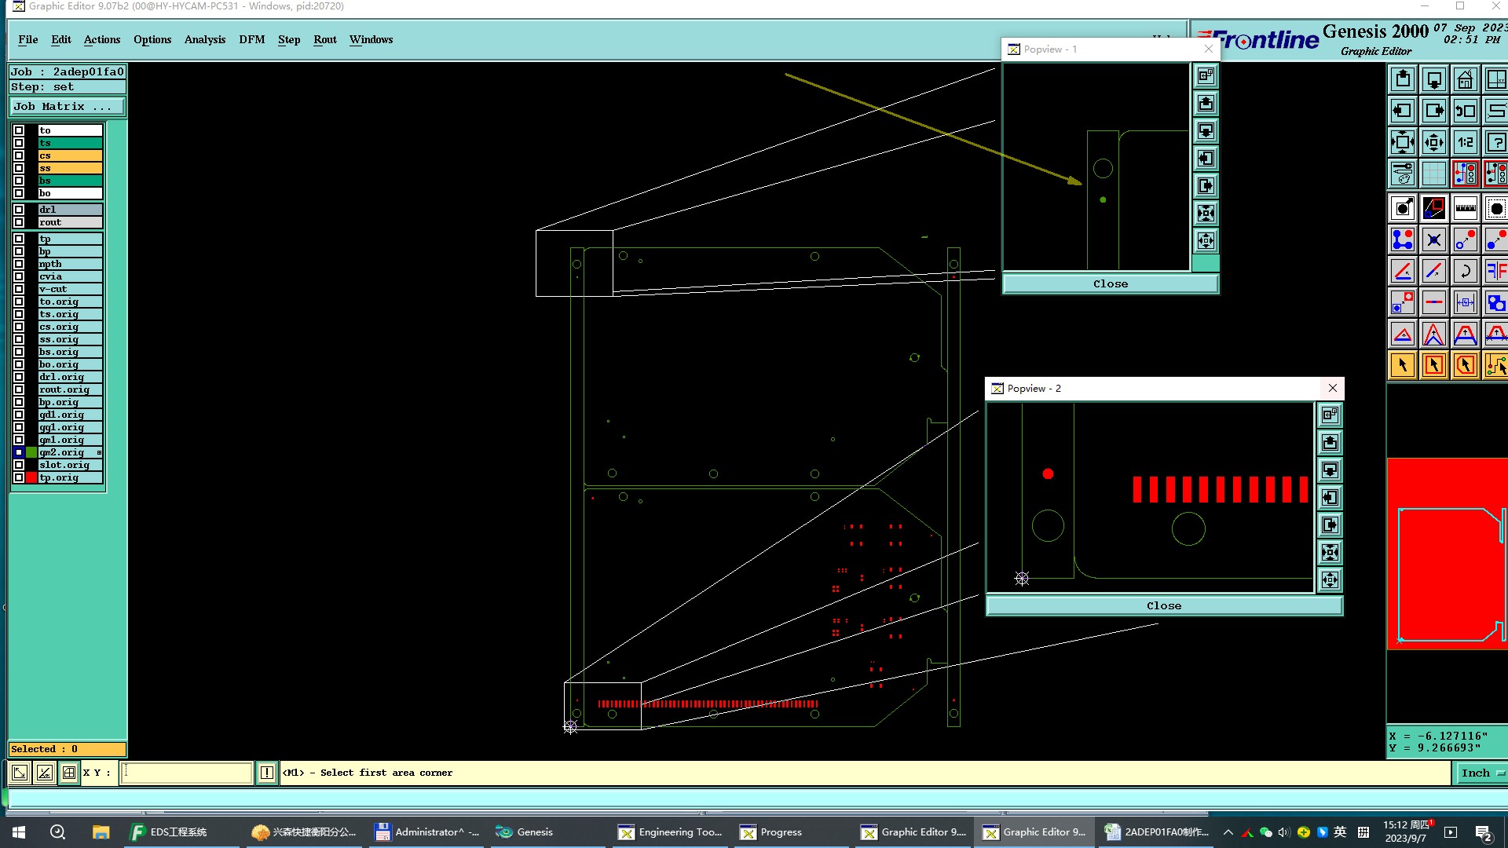Image resolution: width=1508 pixels, height=848 pixels.
Task: Open the DFM menu
Action: click(x=251, y=39)
